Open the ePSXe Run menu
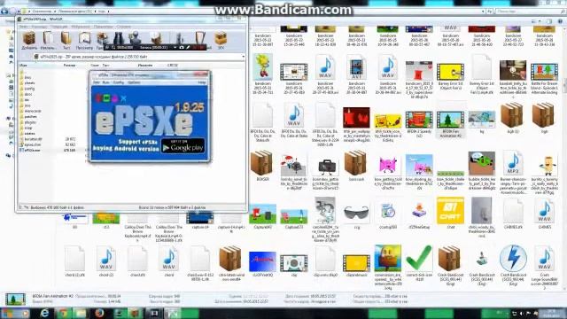The width and height of the screenshot is (567, 319). point(105,82)
